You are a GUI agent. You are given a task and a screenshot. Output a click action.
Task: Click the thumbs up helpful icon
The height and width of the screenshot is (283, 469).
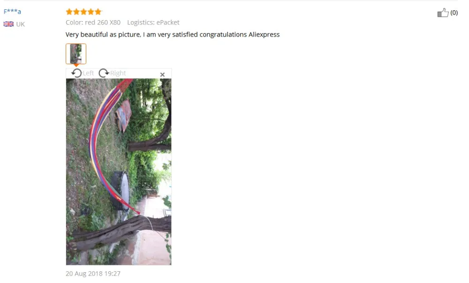tap(443, 13)
